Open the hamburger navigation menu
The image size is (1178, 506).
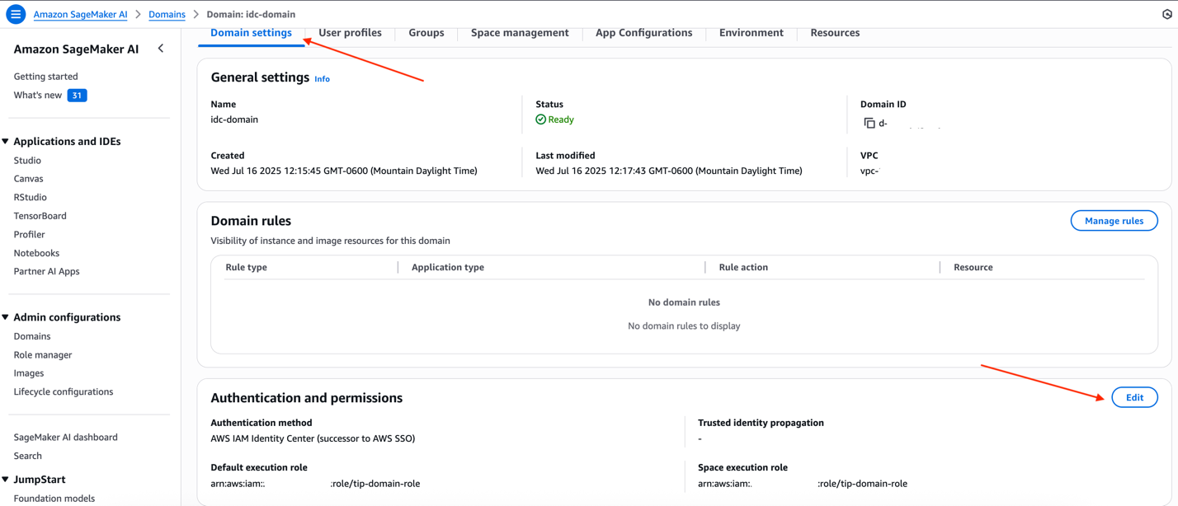(15, 14)
